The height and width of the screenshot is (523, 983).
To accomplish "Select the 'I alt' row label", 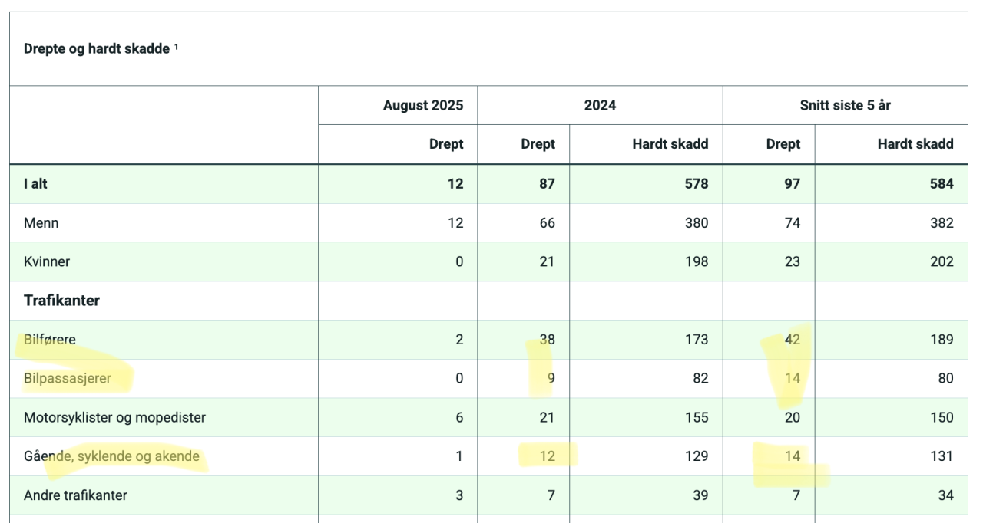I will point(35,184).
